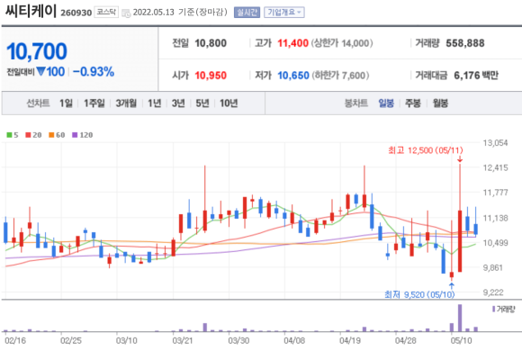Select the 10년 line chart tab
The height and width of the screenshot is (351, 522).
[229, 103]
